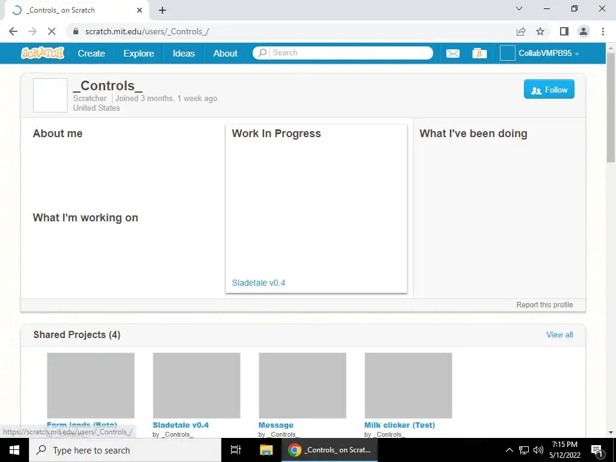Viewport: 616px width, 462px height.
Task: Open the Milk clicker (Test) project title
Action: (399, 425)
